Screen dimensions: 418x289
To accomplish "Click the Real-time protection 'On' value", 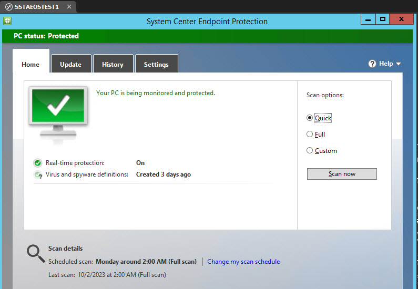I will [x=140, y=163].
